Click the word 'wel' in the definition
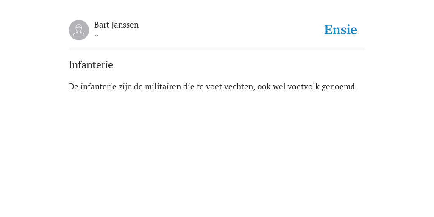The image size is (434, 217). [x=279, y=86]
